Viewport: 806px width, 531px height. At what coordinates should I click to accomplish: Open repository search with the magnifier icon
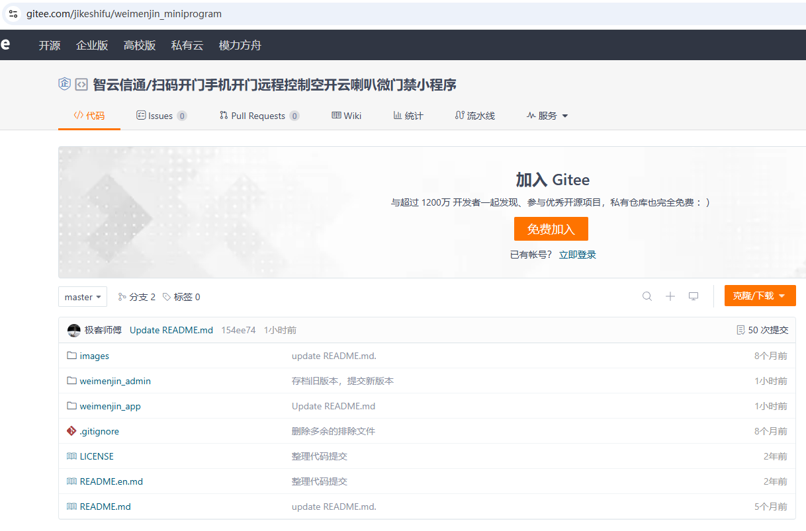click(647, 296)
